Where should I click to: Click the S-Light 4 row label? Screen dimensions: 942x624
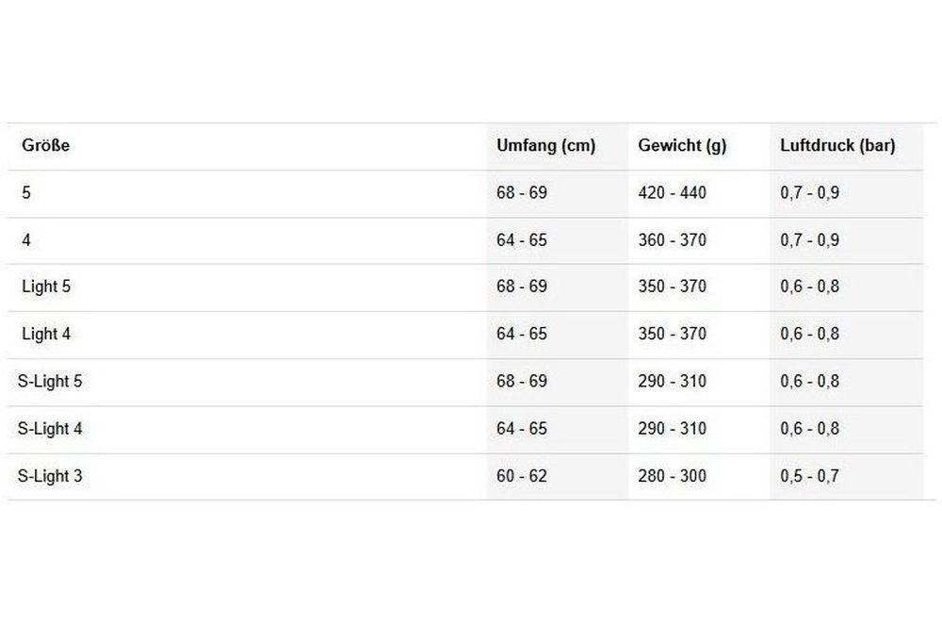click(50, 429)
